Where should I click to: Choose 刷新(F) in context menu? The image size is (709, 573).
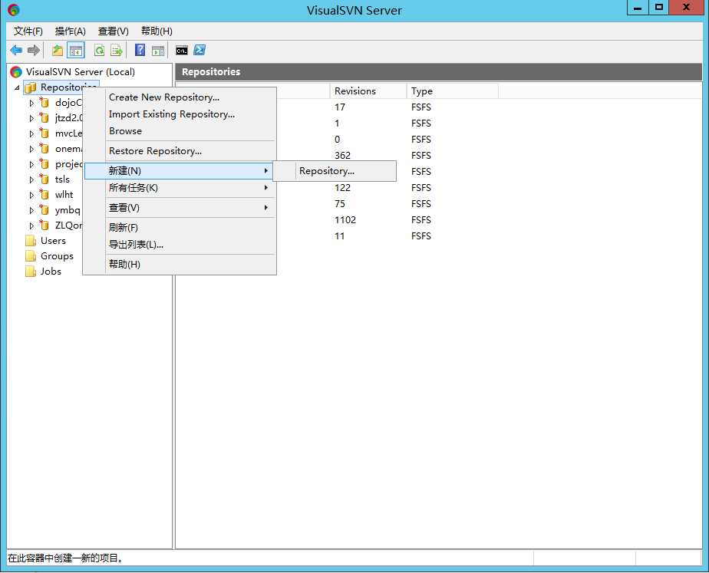coord(180,227)
